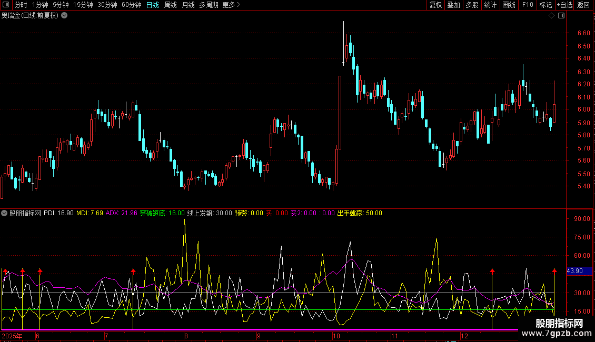Expand 更多 period options
The width and height of the screenshot is (595, 342).
231,5
